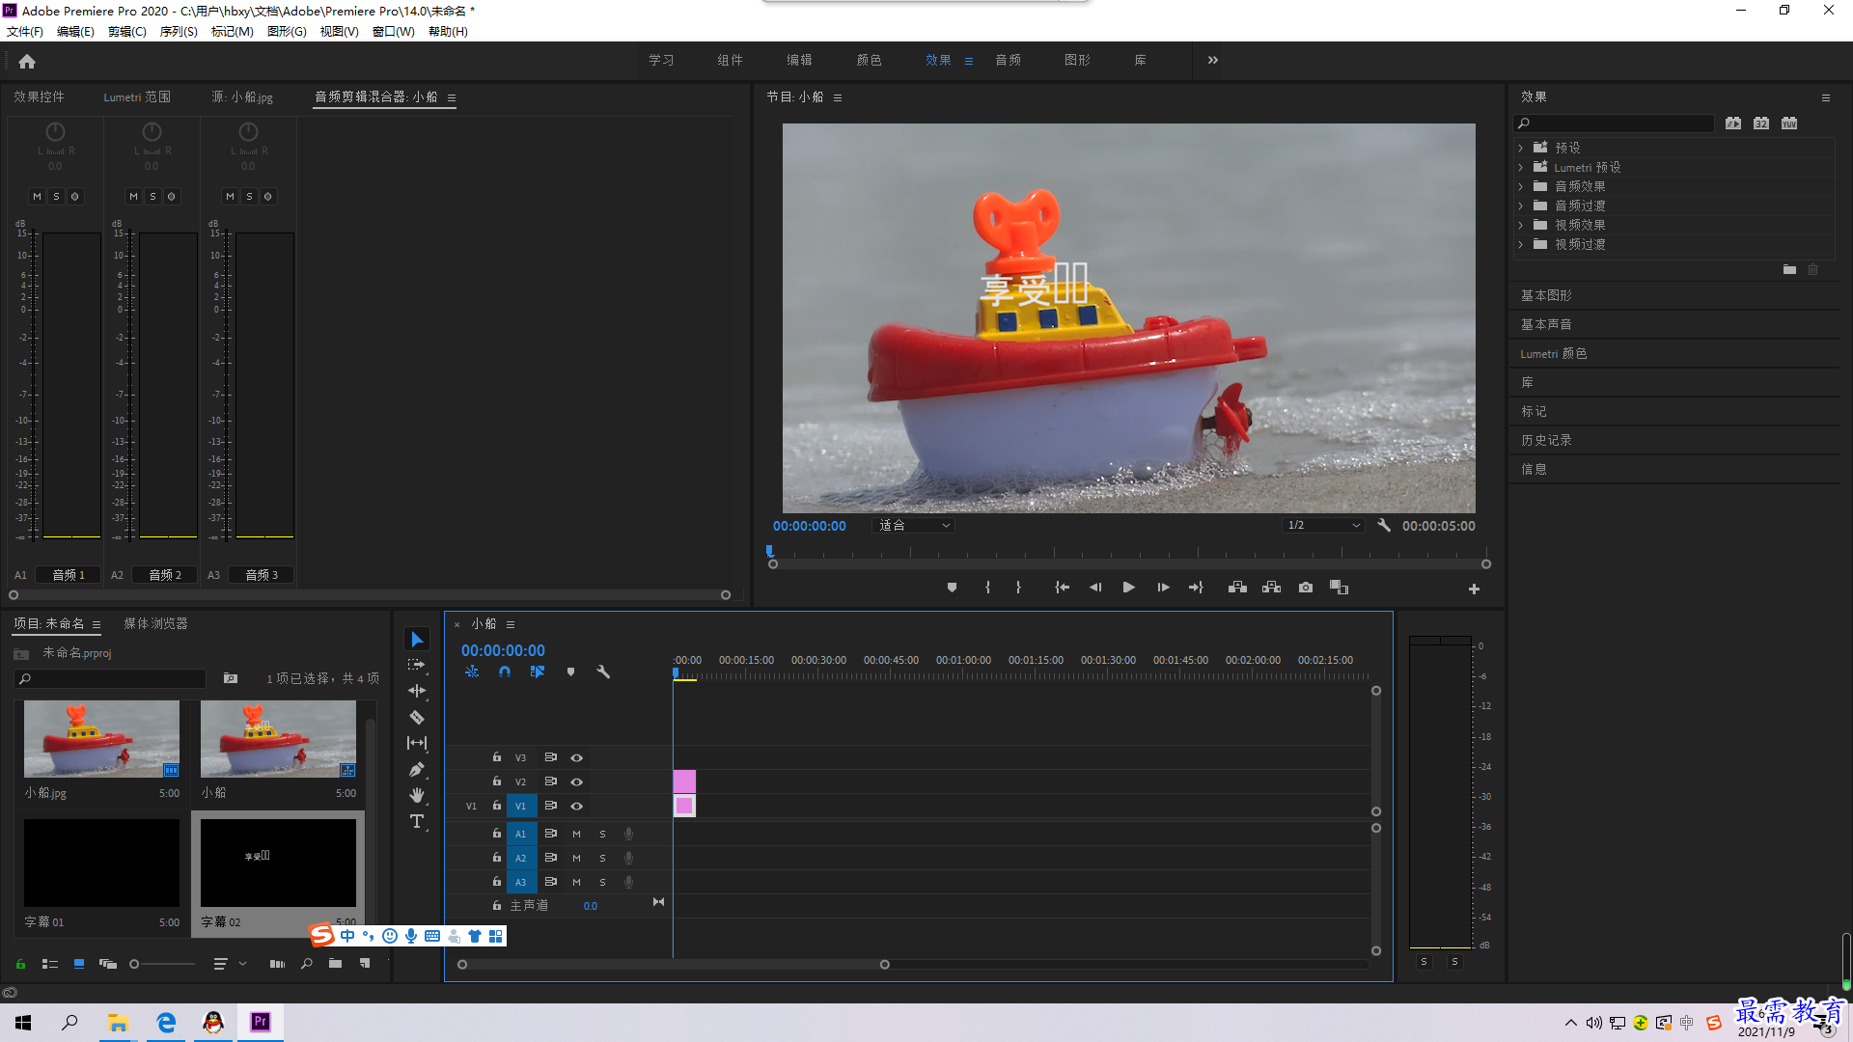The height and width of the screenshot is (1042, 1853).
Task: Select the Selection tool arrow
Action: point(417,639)
